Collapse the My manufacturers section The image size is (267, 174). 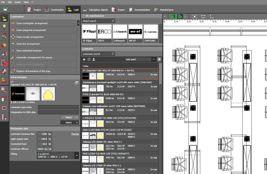tap(84, 16)
